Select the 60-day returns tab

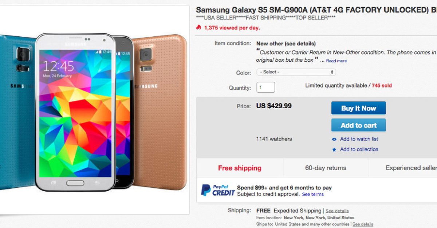pyautogui.click(x=326, y=168)
